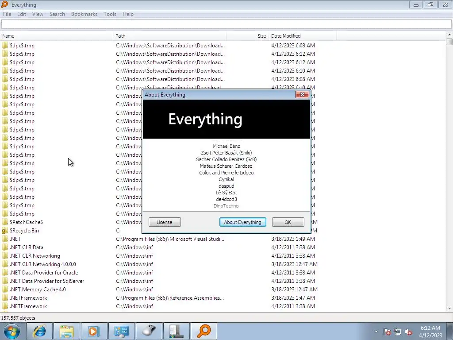Viewport: 453px width, 340px height.
Task: Click the scrollbar up arrow
Action: point(449,35)
